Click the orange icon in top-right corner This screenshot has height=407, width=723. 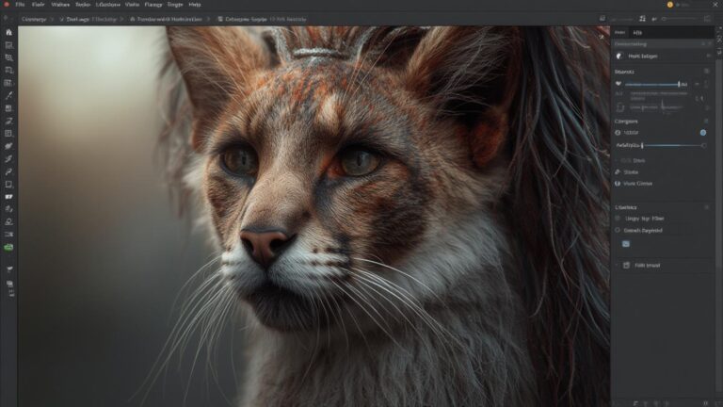point(669,5)
